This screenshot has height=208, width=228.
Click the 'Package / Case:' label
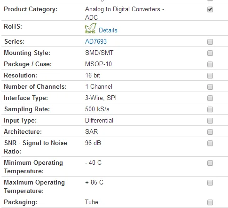(x=28, y=64)
